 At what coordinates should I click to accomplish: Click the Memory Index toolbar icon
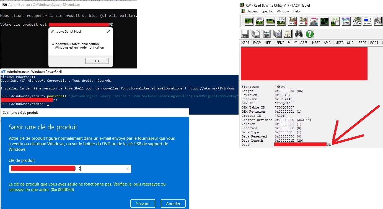click(281, 21)
